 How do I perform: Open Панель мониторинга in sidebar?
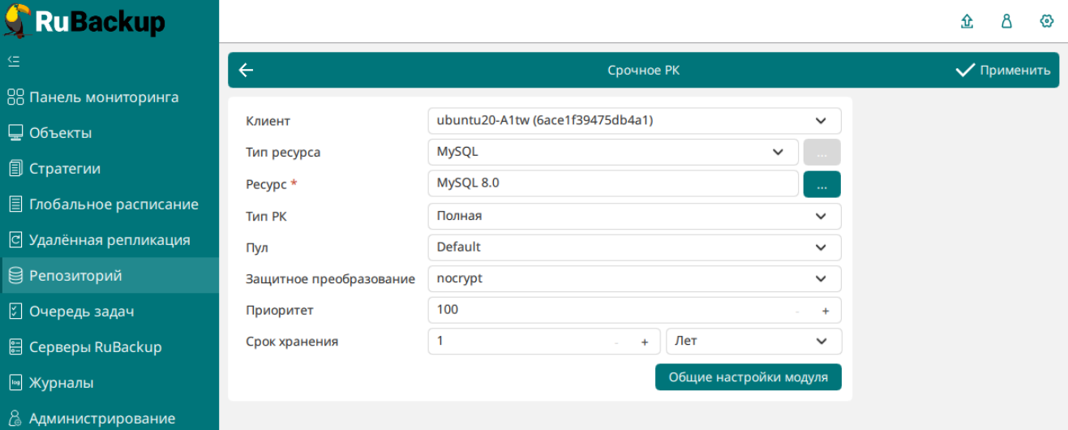(x=104, y=97)
